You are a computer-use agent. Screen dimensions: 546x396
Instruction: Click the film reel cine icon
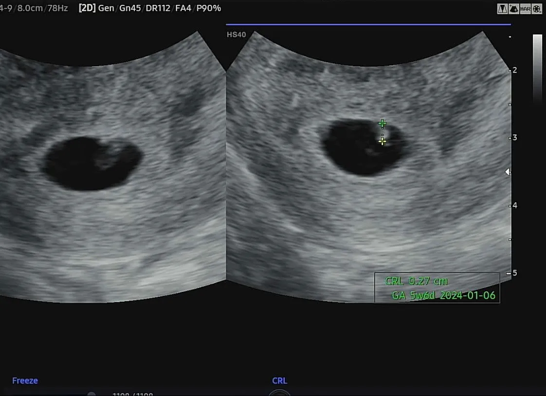pos(537,9)
